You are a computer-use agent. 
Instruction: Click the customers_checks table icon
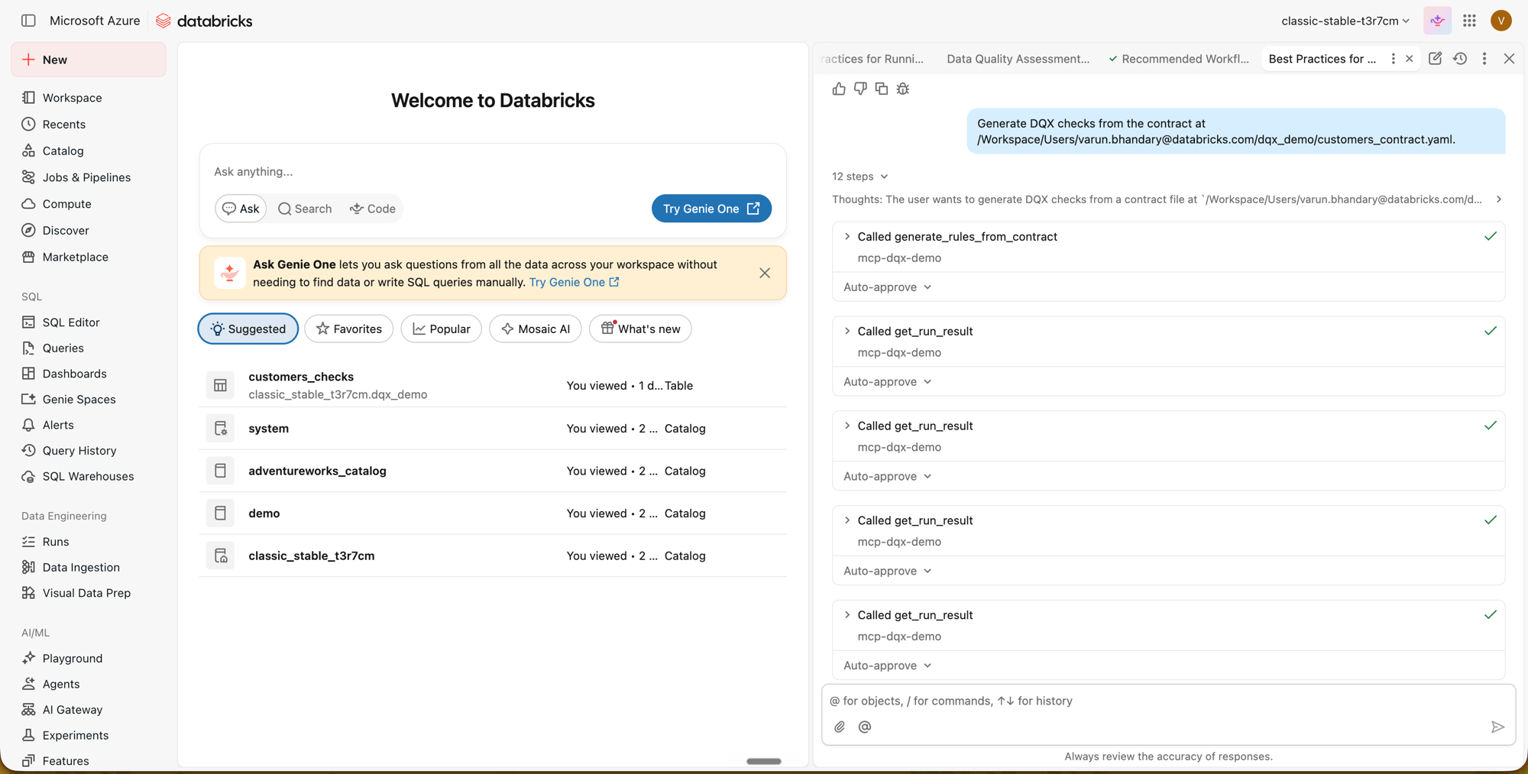click(x=220, y=385)
